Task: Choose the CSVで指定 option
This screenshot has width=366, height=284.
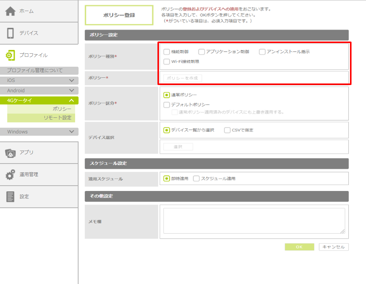Action: click(228, 130)
